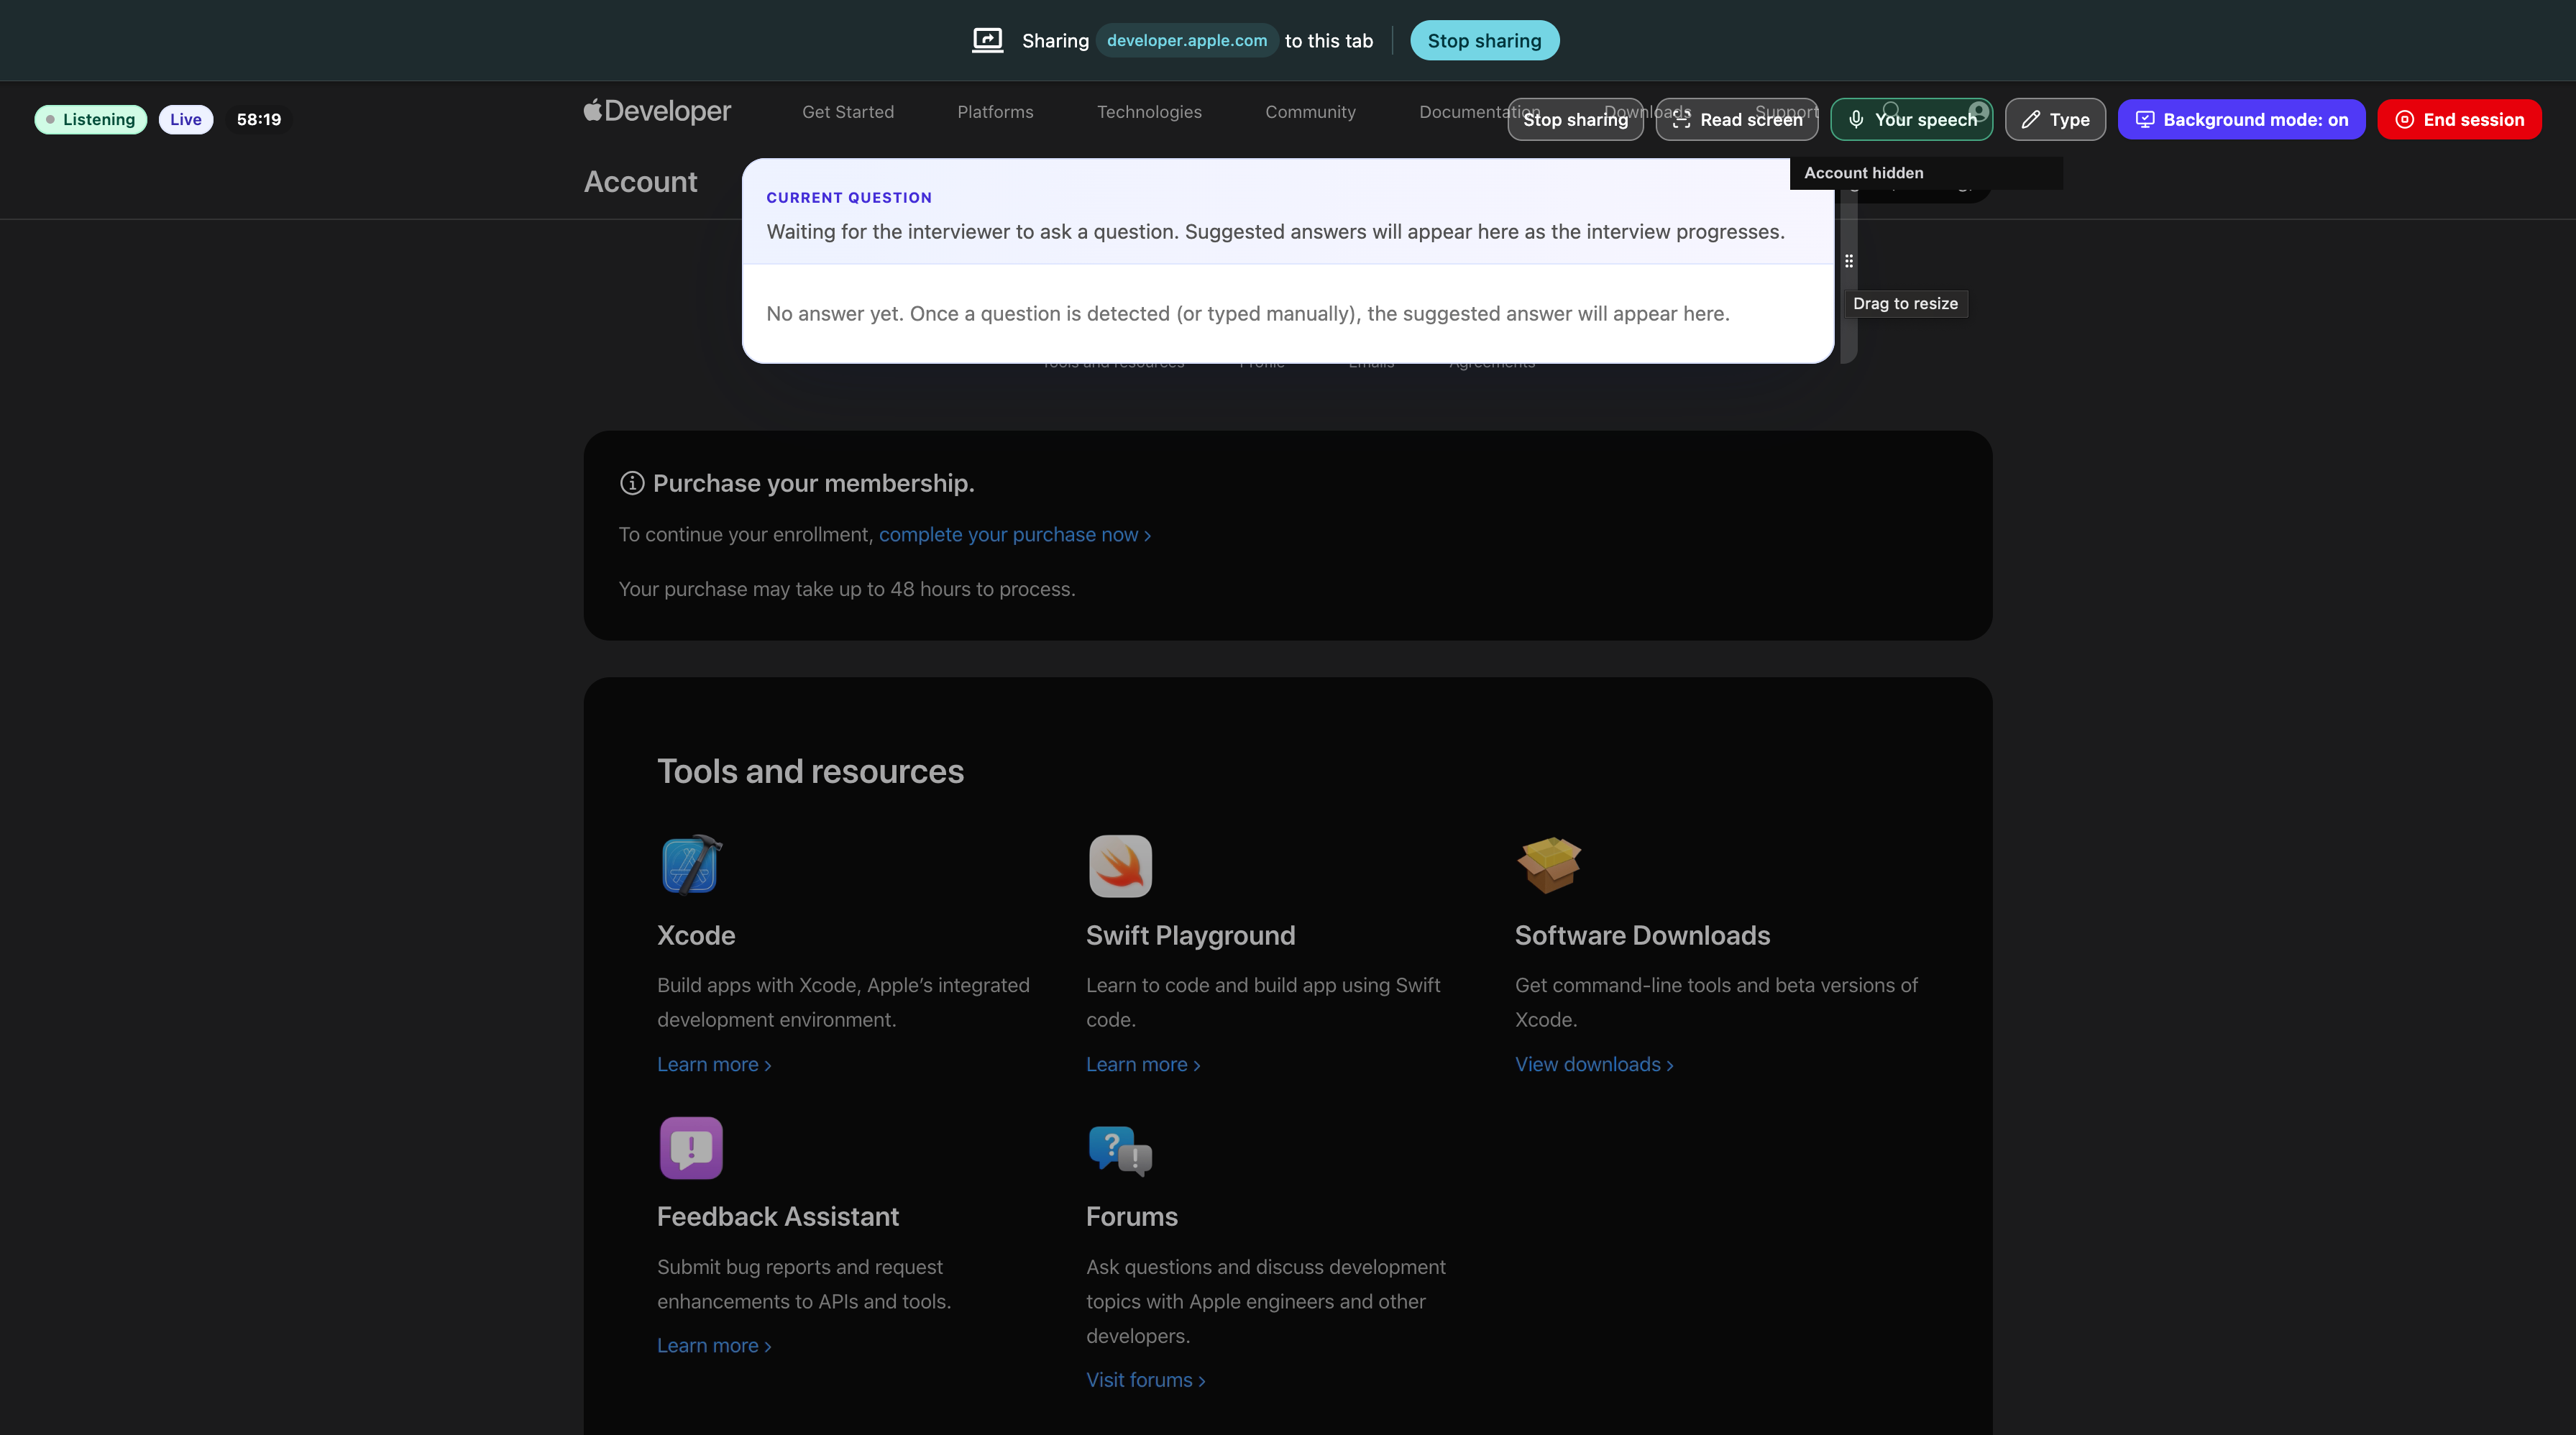Click the No answer yet message
Viewport: 2576px width, 1435px height.
(x=1248, y=313)
